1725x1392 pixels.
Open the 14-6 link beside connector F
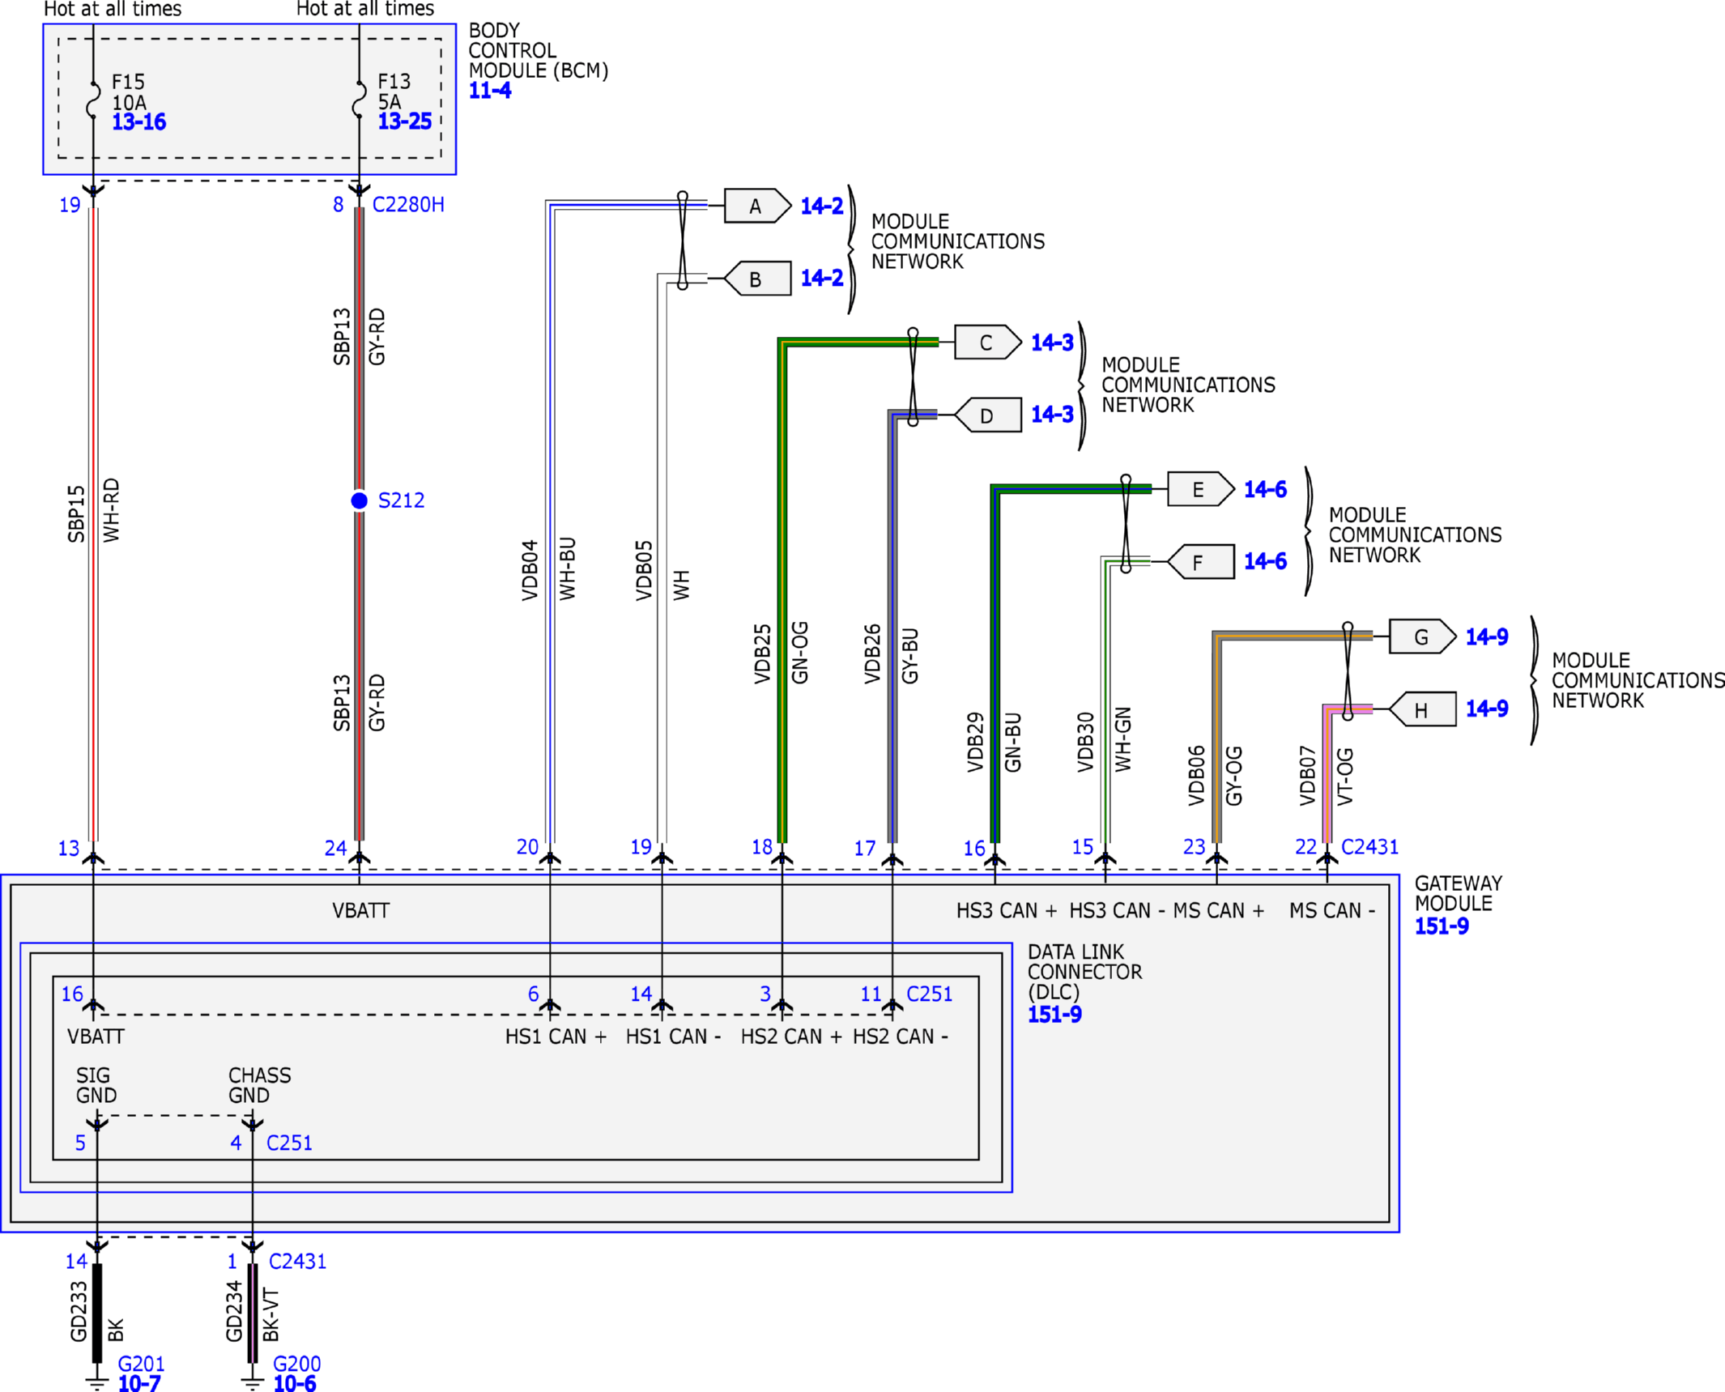point(1265,561)
